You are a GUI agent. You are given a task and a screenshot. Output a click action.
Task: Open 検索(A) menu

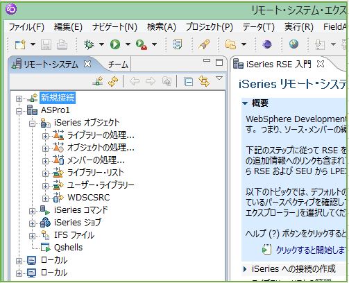[162, 27]
